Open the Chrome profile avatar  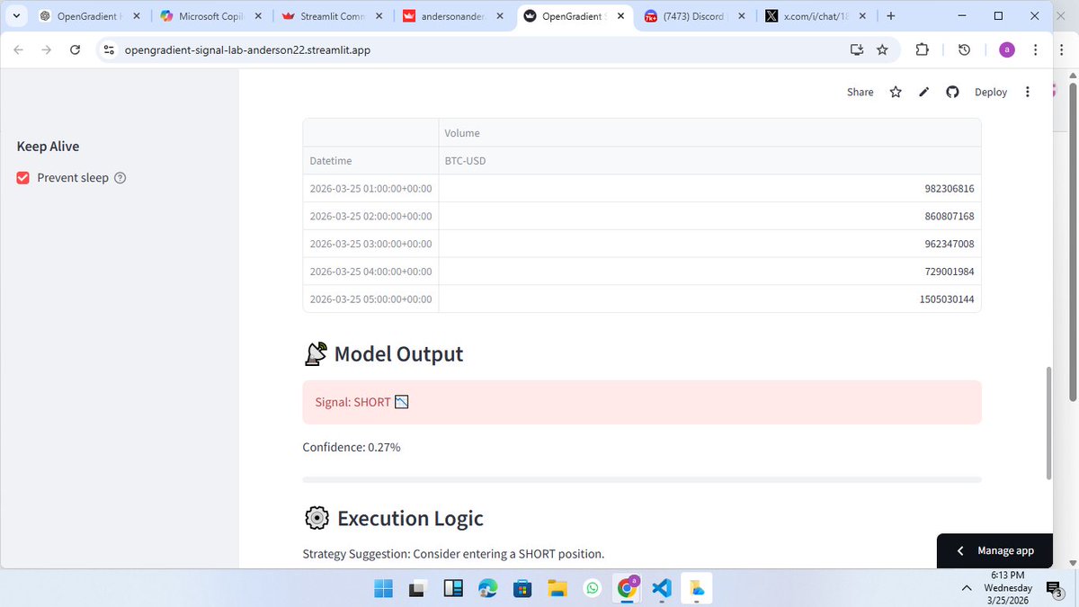(x=1007, y=50)
